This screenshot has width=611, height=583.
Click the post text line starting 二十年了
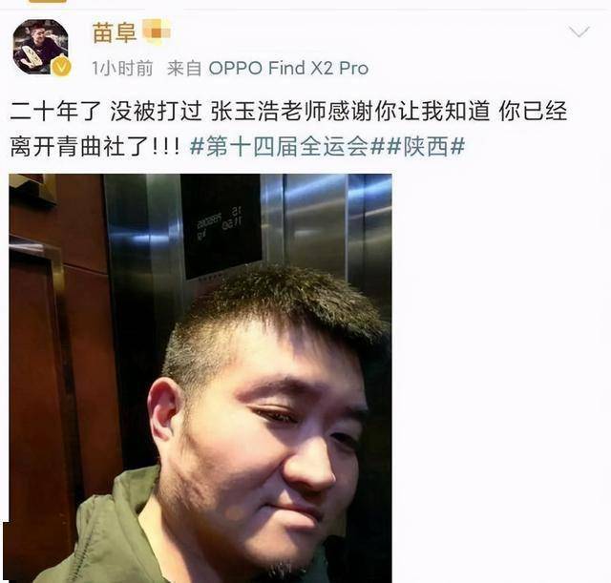pos(288,112)
